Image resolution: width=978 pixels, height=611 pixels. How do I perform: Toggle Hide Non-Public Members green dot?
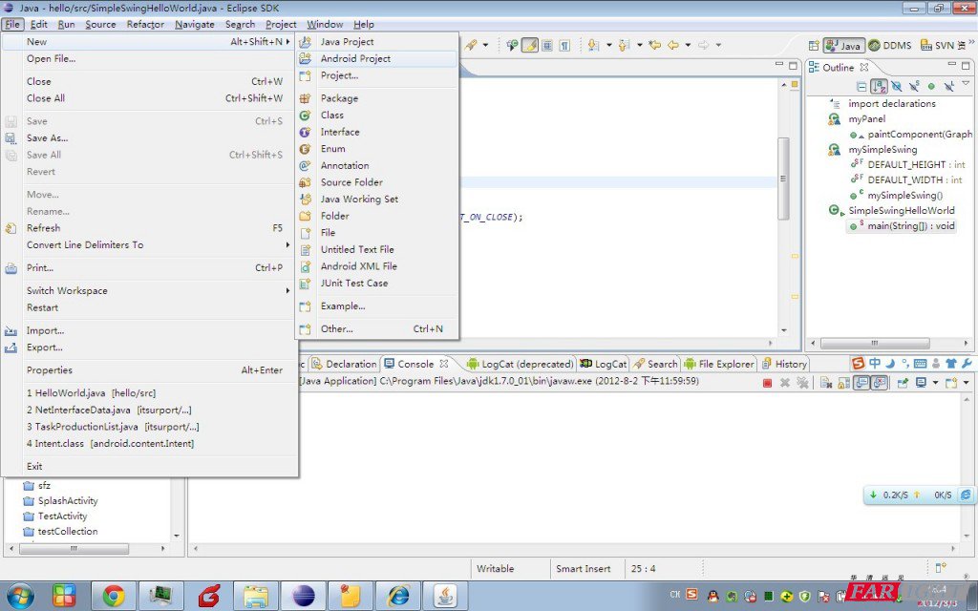click(931, 87)
